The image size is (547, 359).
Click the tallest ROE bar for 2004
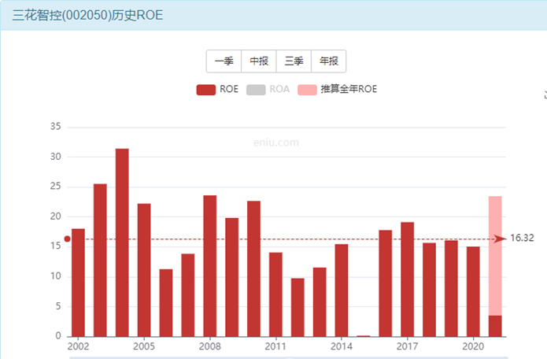[122, 242]
